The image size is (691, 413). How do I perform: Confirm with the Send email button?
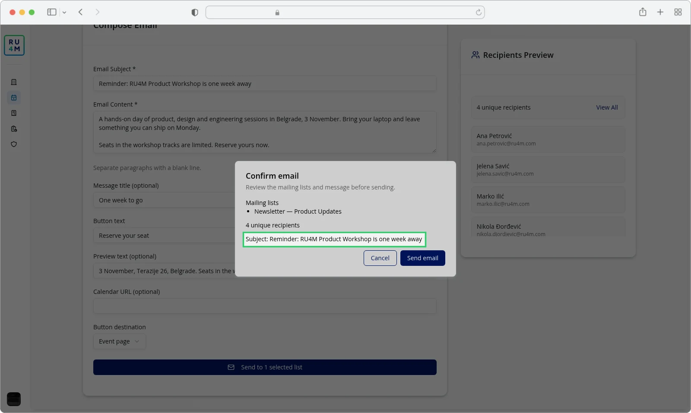[x=422, y=258]
